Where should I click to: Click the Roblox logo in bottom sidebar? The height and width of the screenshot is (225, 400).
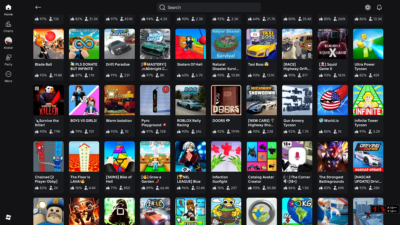[x=8, y=217]
